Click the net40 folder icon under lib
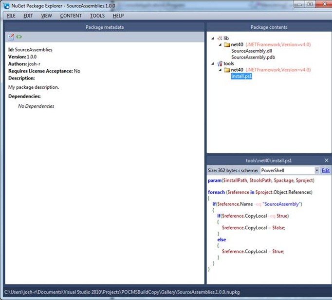 tap(227, 44)
